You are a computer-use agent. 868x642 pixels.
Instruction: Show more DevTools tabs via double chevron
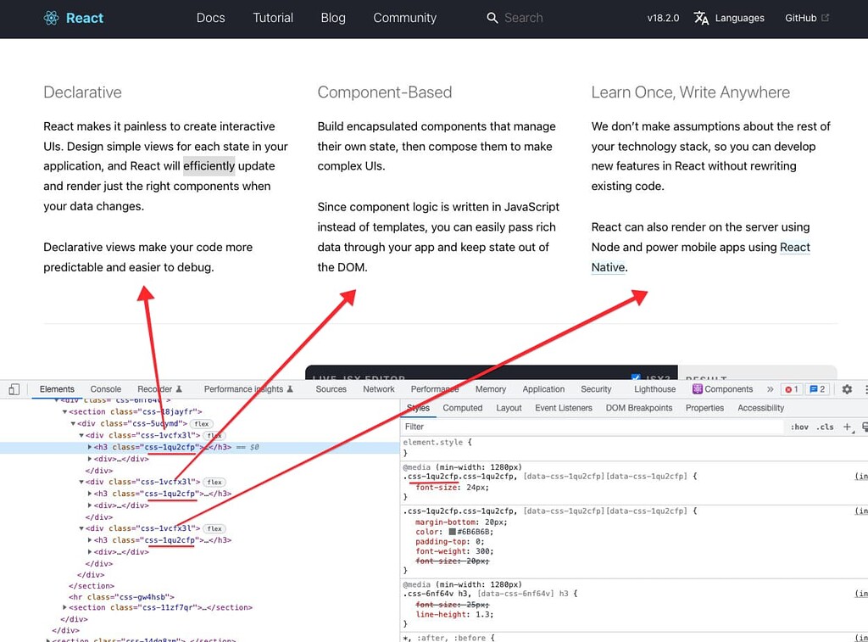(x=770, y=389)
